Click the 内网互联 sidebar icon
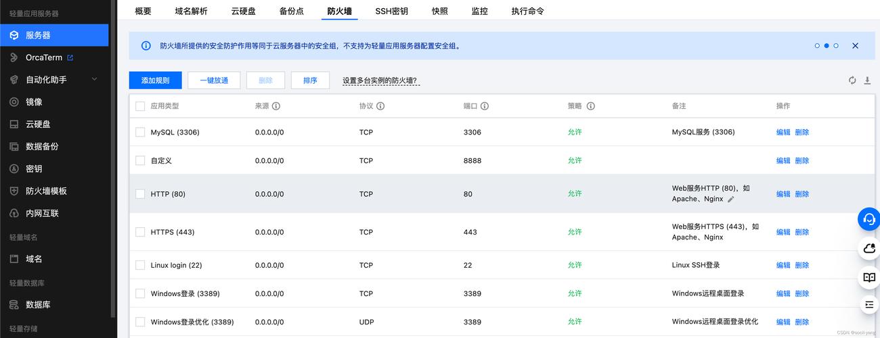Image resolution: width=880 pixels, height=338 pixels. point(14,214)
